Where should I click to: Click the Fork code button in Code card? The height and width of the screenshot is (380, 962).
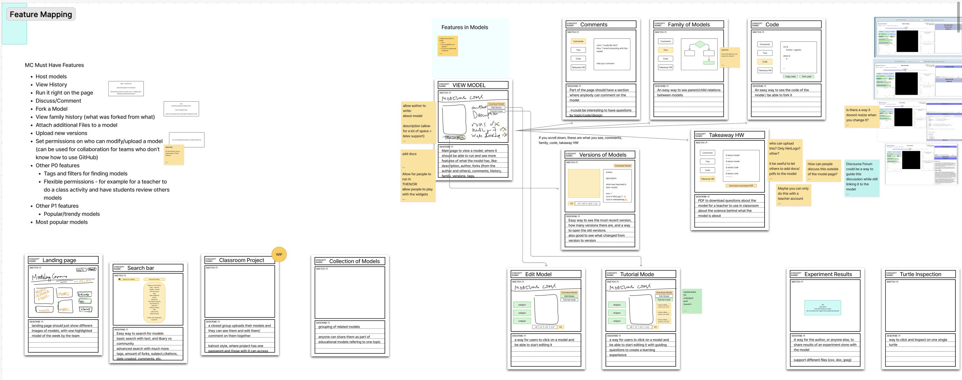(x=806, y=76)
